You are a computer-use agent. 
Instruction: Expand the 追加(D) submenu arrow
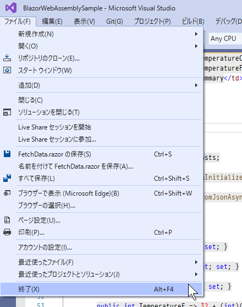196,85
